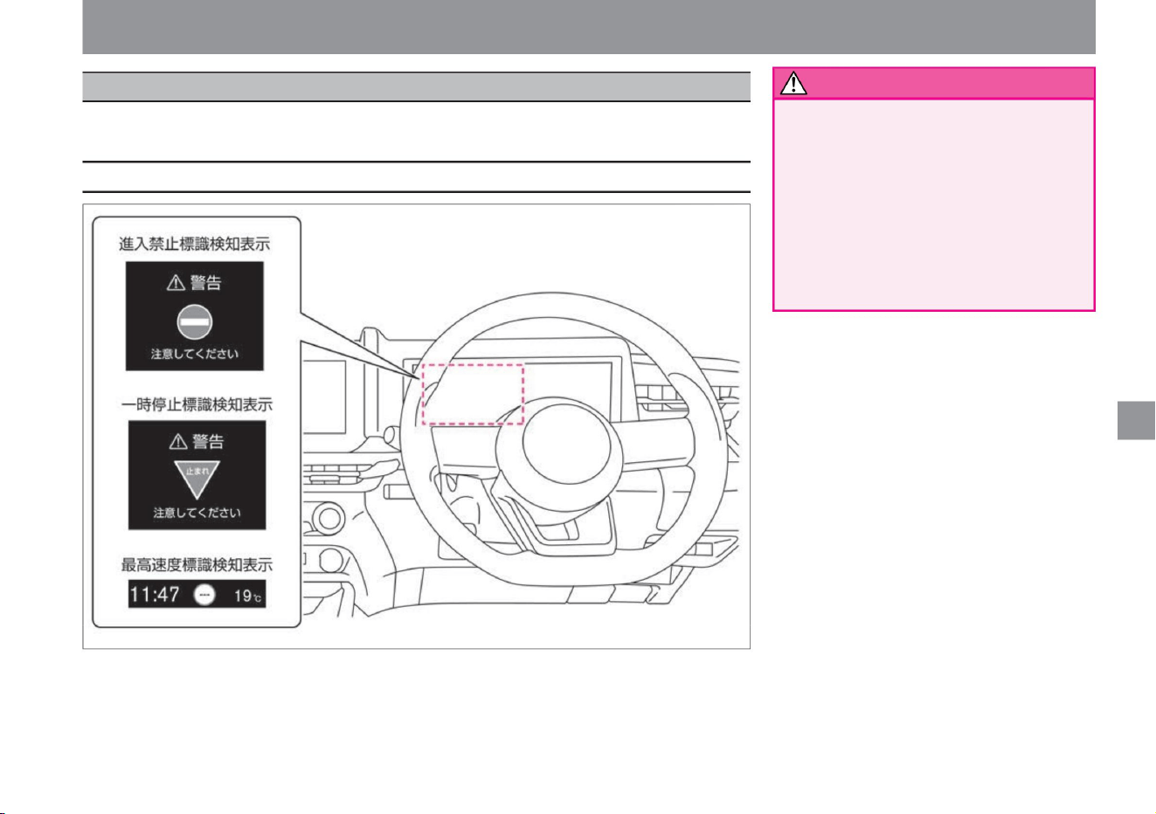
Task: Click the warning triangle next to 警告 in lower display
Action: point(178,442)
